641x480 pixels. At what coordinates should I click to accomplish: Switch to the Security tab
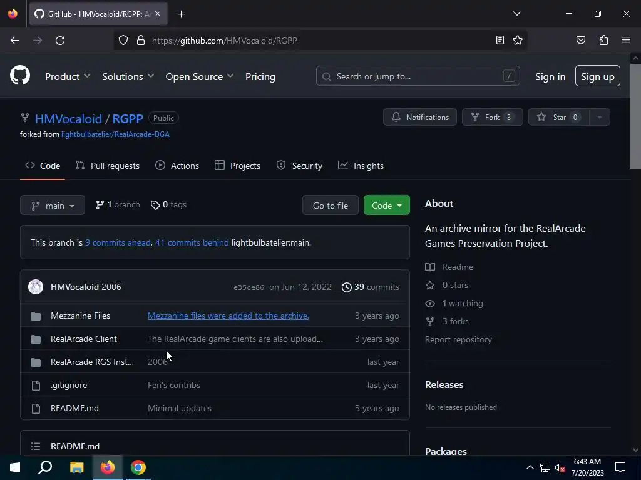(300, 166)
